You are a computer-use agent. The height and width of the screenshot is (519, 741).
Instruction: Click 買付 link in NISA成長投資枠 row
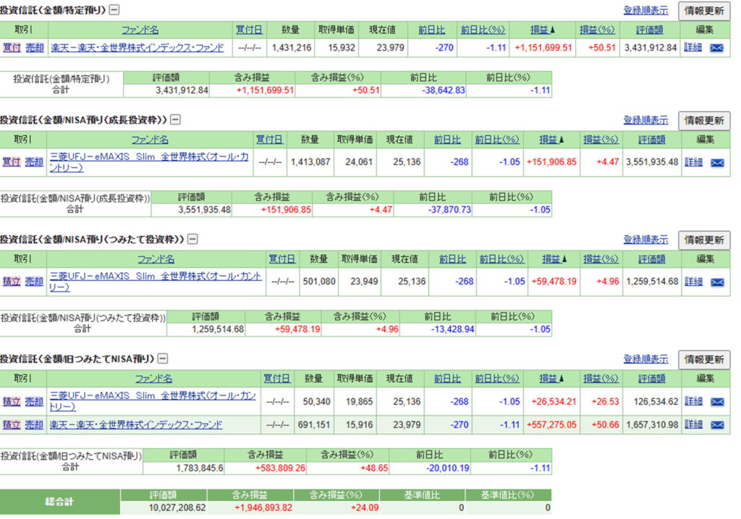pyautogui.click(x=12, y=162)
